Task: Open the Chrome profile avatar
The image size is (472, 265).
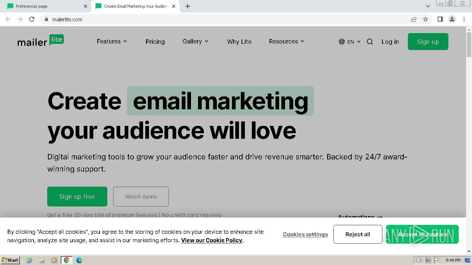Action: click(452, 19)
